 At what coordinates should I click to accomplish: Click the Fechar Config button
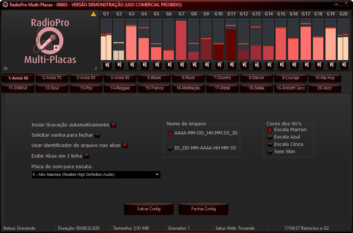pos(203,209)
